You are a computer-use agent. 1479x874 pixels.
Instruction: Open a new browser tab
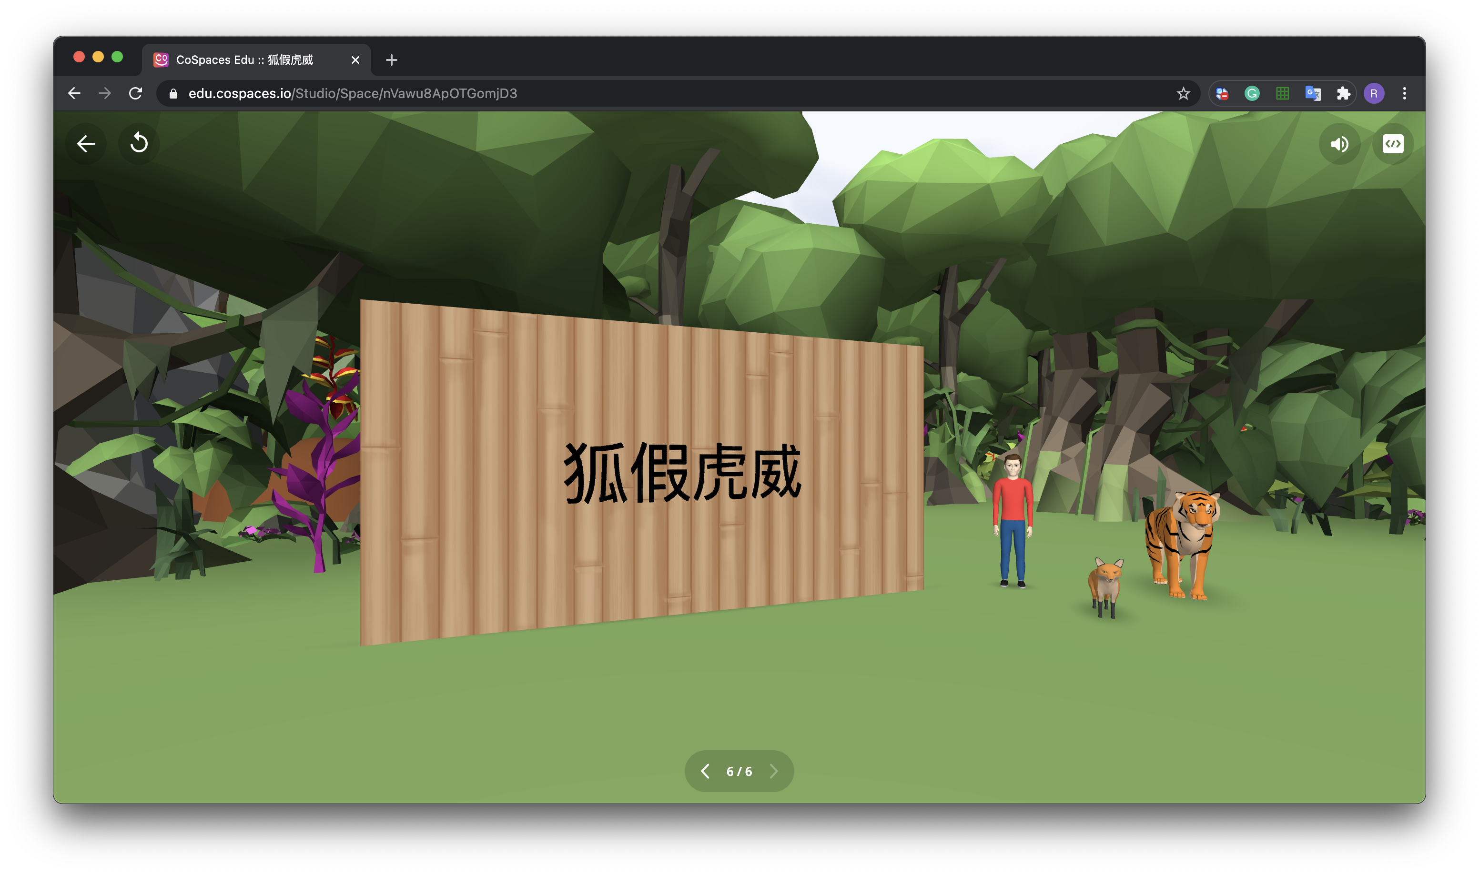tap(391, 60)
